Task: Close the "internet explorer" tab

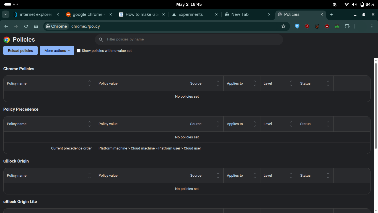Action: click(x=58, y=14)
